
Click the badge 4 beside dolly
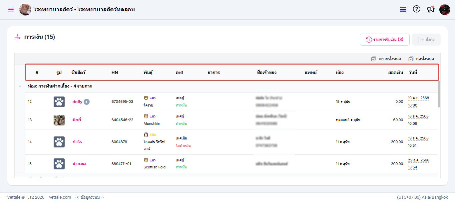click(87, 102)
